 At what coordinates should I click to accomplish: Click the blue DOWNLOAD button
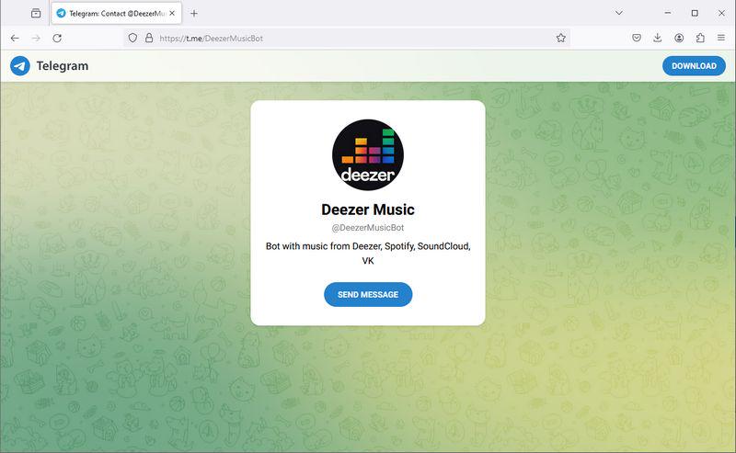[694, 66]
